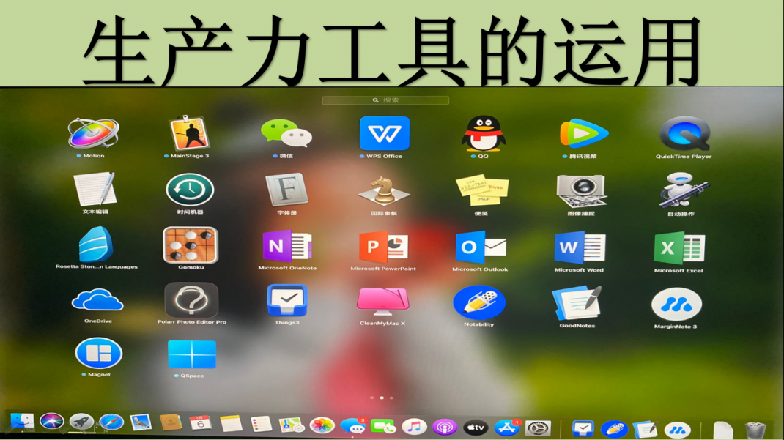Click the Launchpad 搜索 search field
The height and width of the screenshot is (440, 784).
click(385, 100)
